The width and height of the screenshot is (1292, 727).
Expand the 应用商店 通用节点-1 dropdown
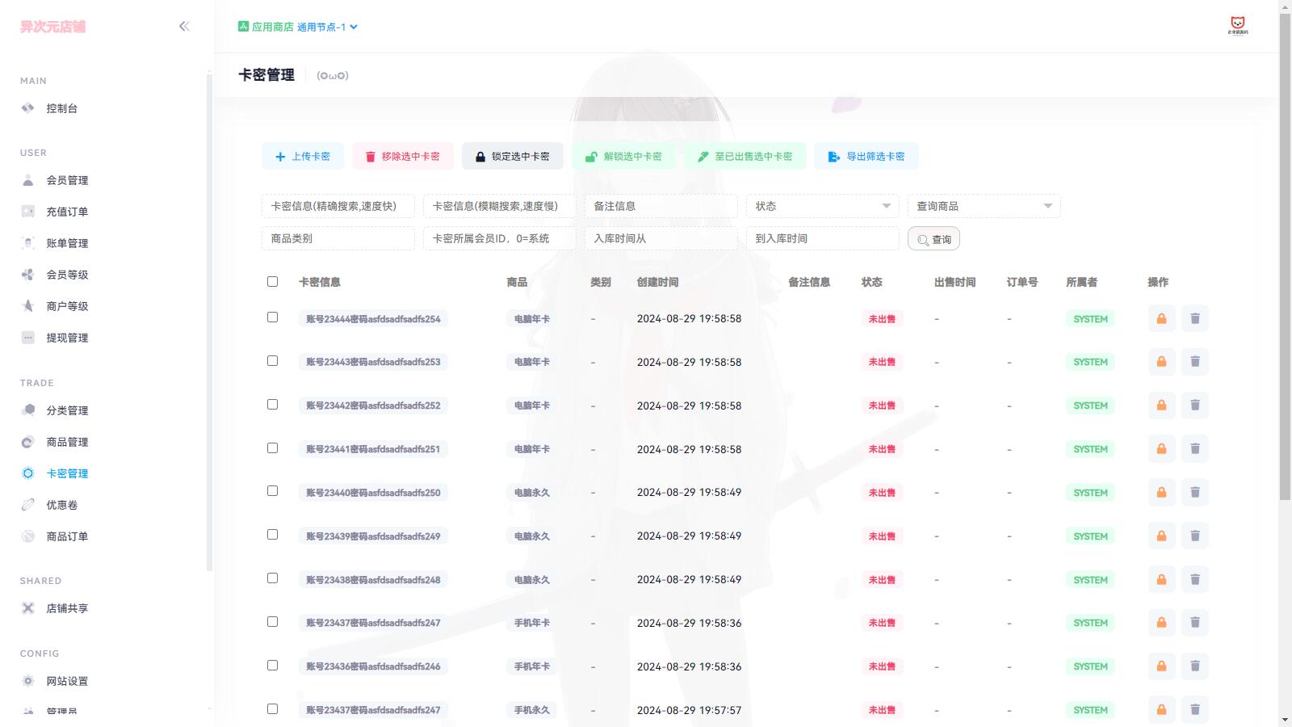point(298,27)
